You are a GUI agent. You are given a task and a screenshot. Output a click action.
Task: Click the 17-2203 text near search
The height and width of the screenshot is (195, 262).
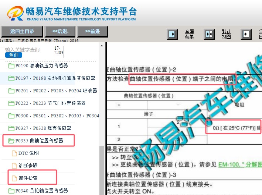click(x=59, y=50)
